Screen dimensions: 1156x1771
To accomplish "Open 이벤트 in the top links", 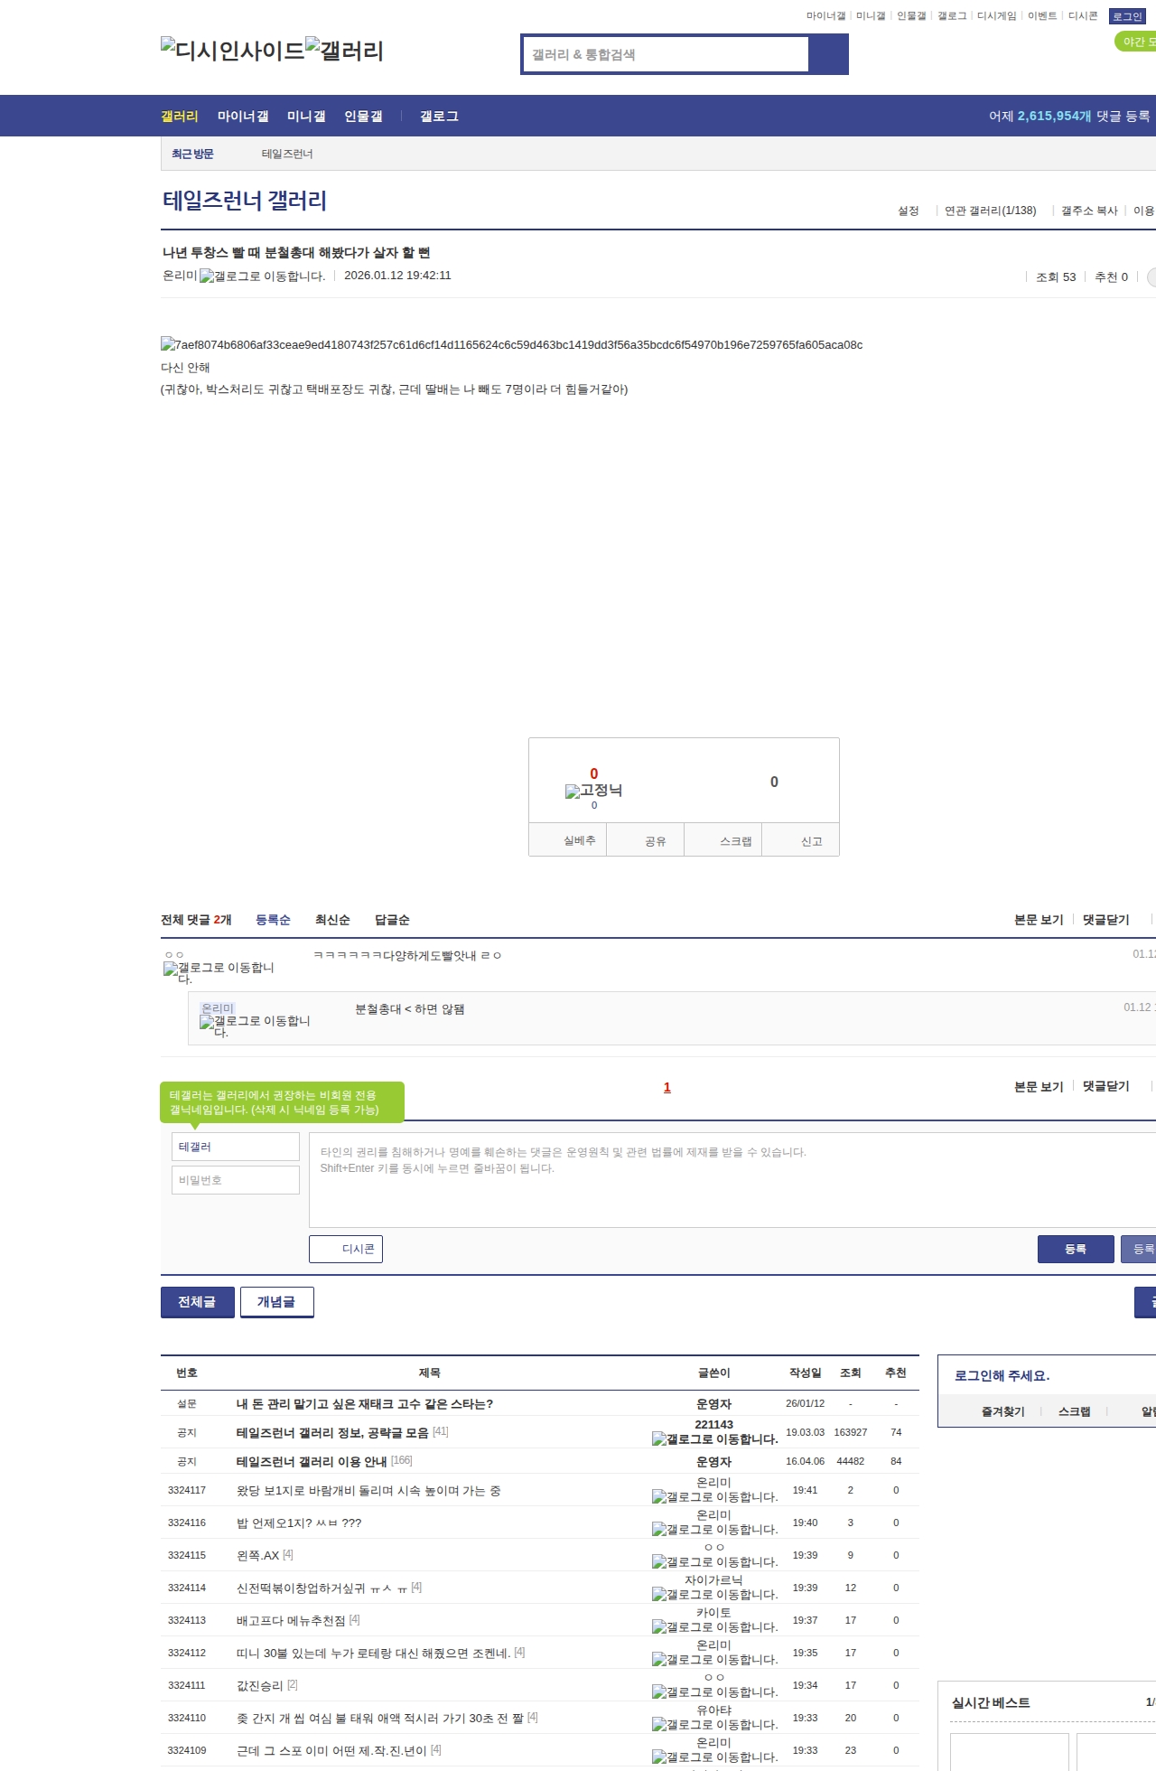I will click(x=1042, y=16).
